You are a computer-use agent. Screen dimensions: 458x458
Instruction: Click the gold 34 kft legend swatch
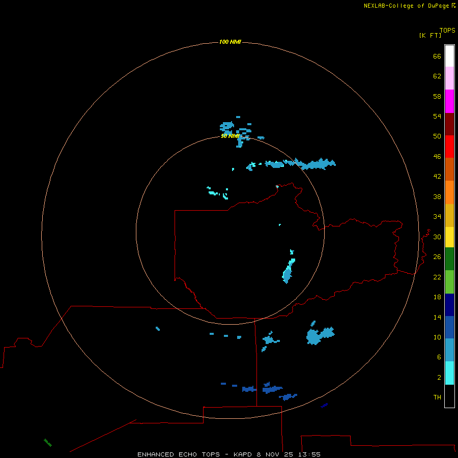(449, 216)
